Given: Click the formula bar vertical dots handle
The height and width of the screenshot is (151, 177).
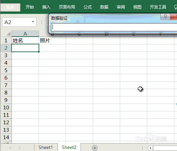Looking at the screenshot, I should pos(42,22).
